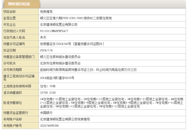Image resolution: width=187 pixels, height=130 pixels.
Task: Click the location text starting with 顺义区空港六期
Action: 76,18
